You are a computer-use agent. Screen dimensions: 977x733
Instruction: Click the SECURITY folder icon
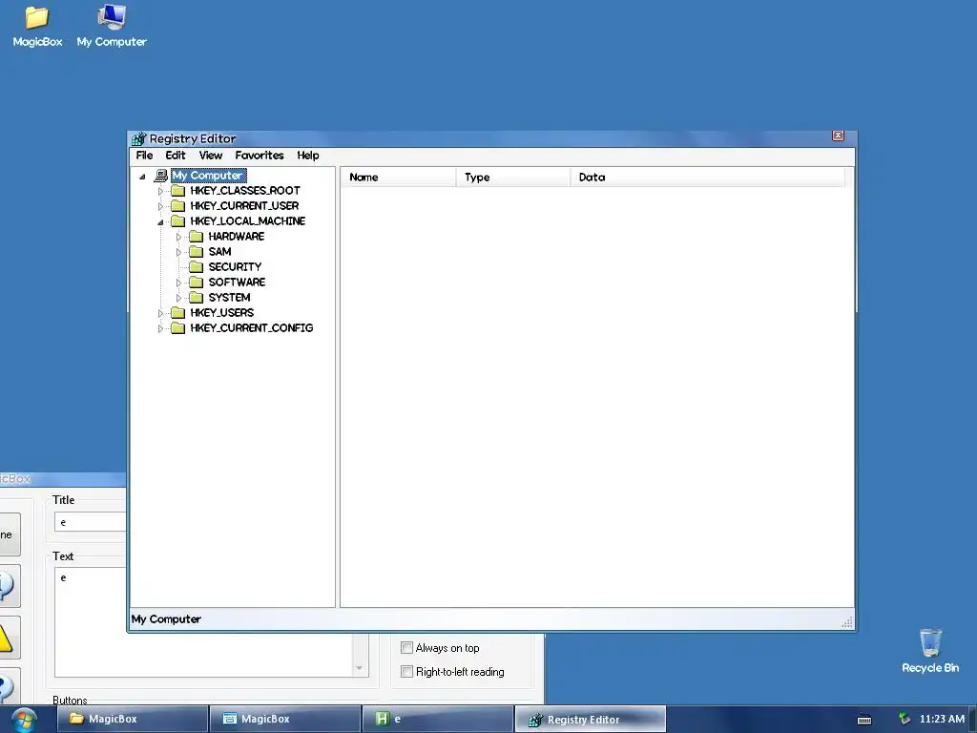click(x=197, y=267)
